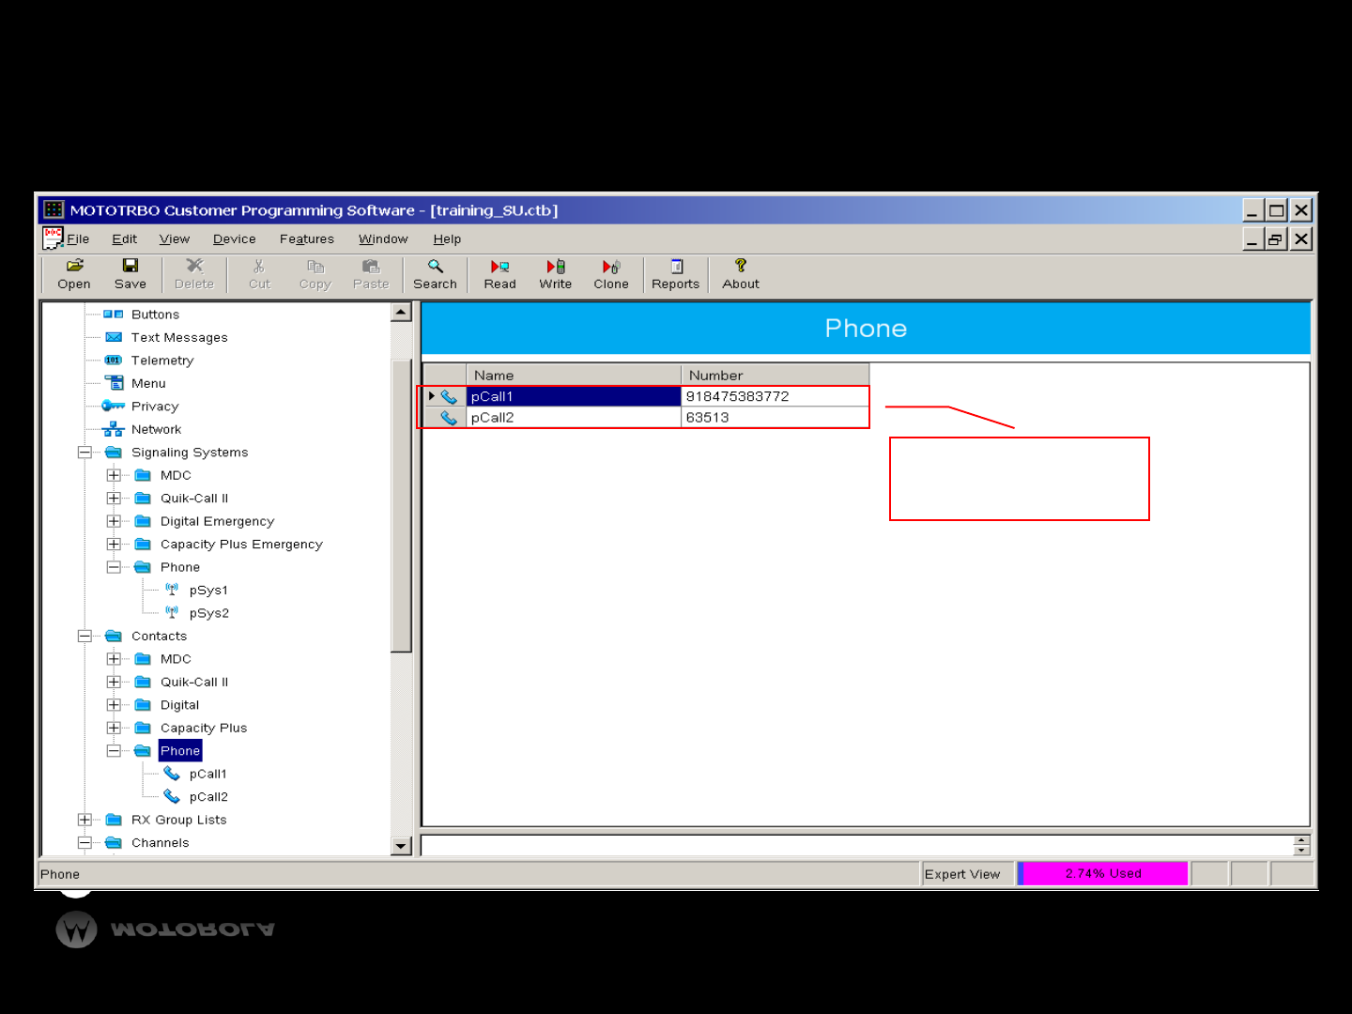This screenshot has height=1014, width=1352.
Task: Select the Text Messages envelope icon
Action: click(x=114, y=337)
